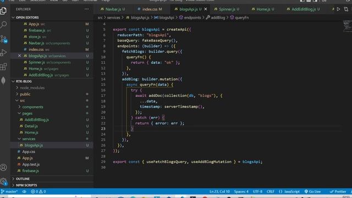The image size is (352, 198).
Task: Switch to index.css editor tab
Action: [x=150, y=9]
